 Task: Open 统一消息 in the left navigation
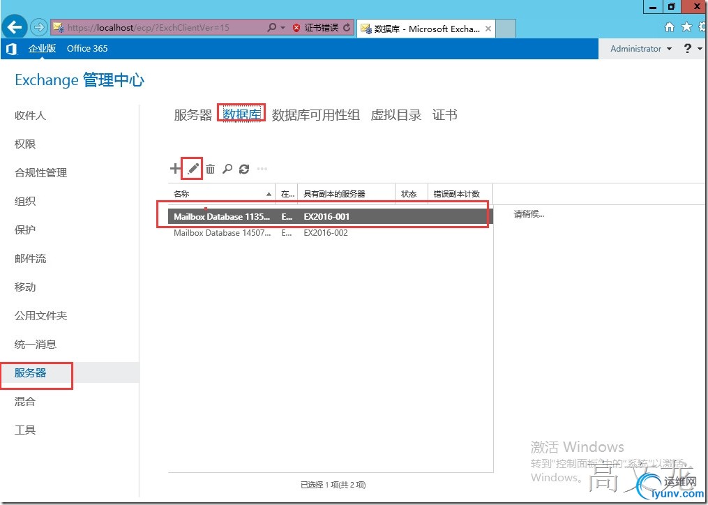[35, 344]
